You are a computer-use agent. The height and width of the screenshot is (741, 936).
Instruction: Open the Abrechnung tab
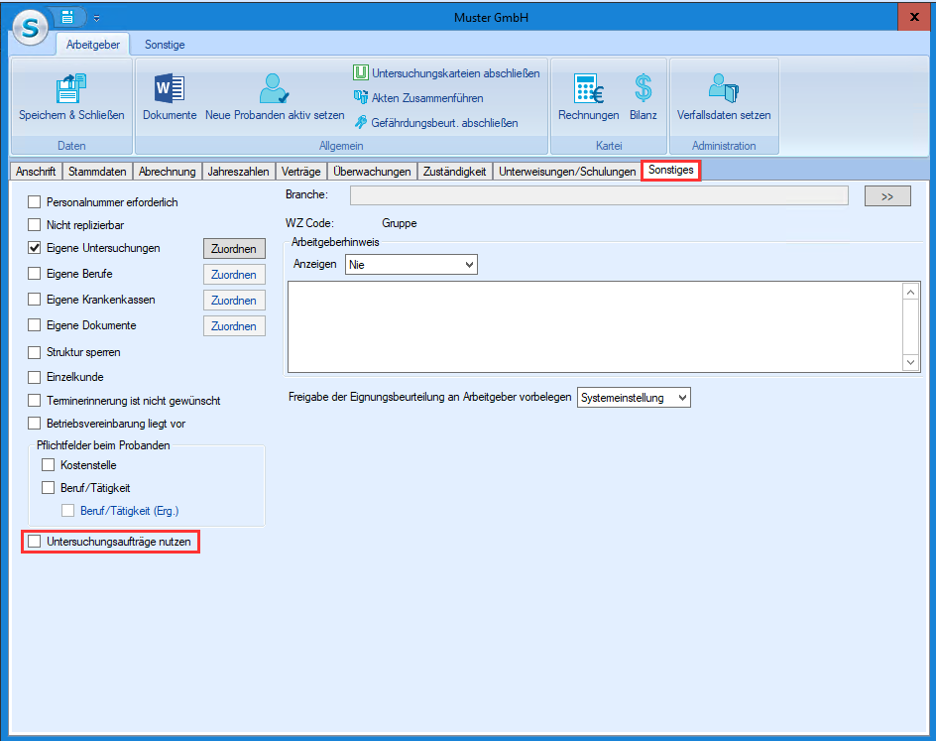pos(168,172)
